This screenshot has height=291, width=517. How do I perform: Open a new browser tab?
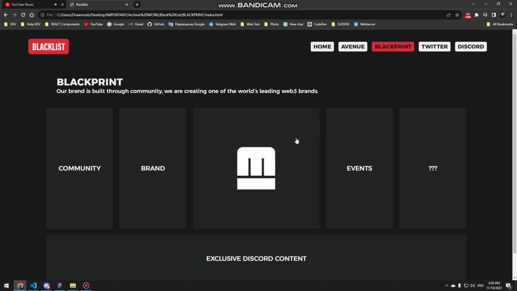click(137, 5)
